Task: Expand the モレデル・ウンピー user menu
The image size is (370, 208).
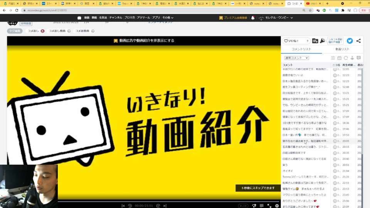Action: (276, 18)
